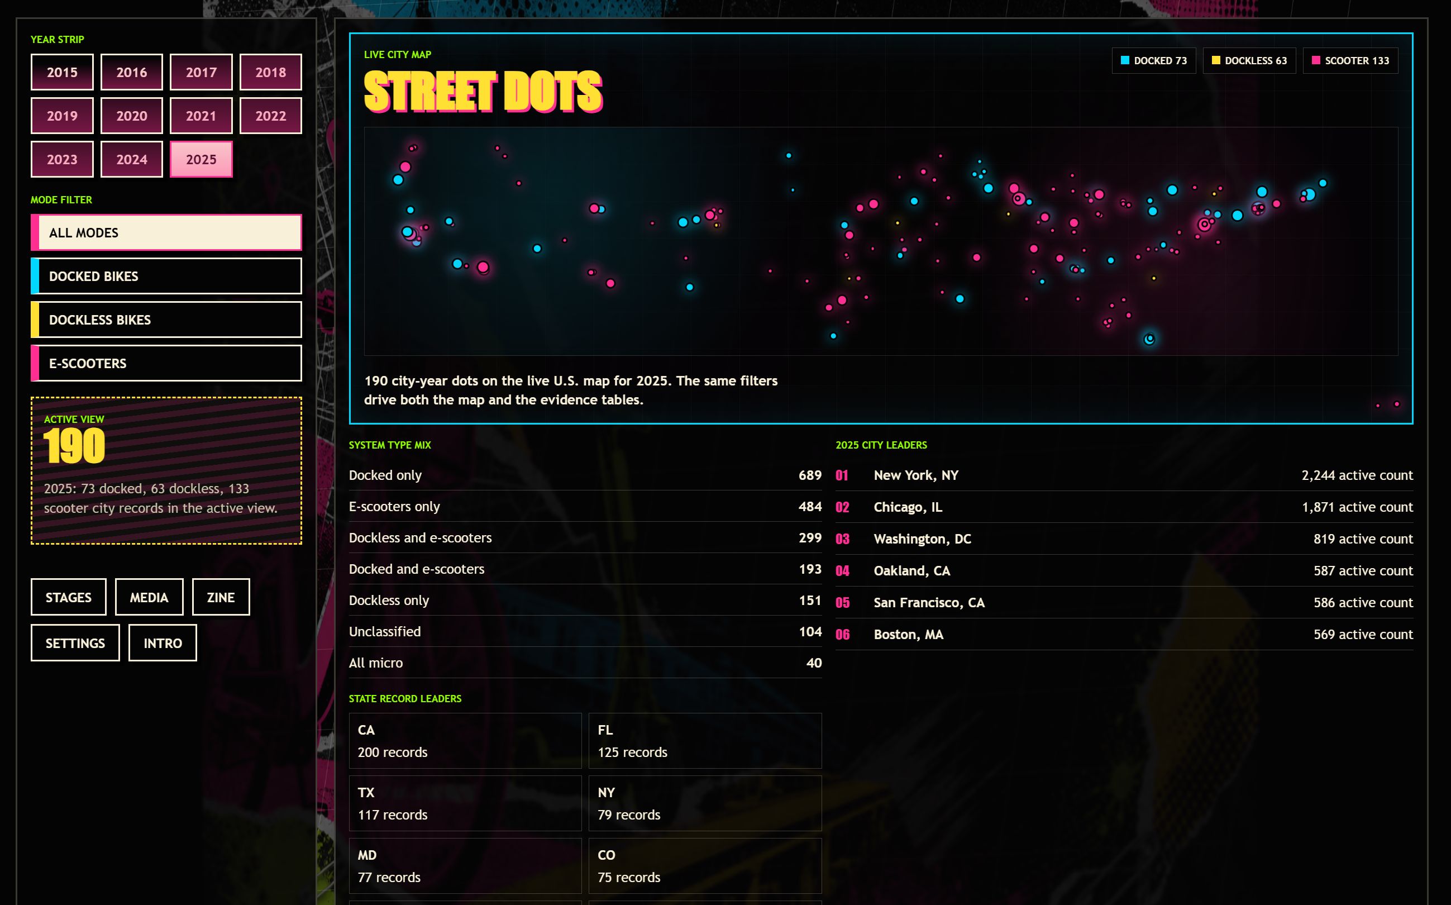
Task: Select year 2023 in the year strip
Action: tap(62, 160)
